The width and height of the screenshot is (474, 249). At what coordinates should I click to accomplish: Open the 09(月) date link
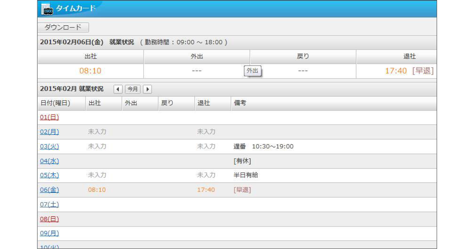[49, 233]
